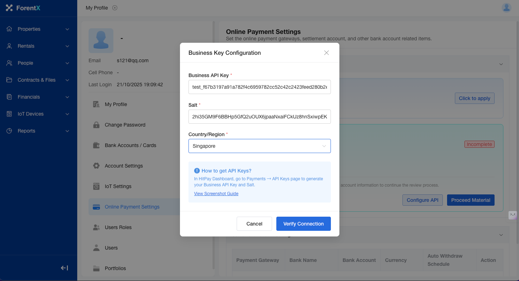Click into the Business API Key field
Image resolution: width=519 pixels, height=281 pixels.
(x=259, y=87)
